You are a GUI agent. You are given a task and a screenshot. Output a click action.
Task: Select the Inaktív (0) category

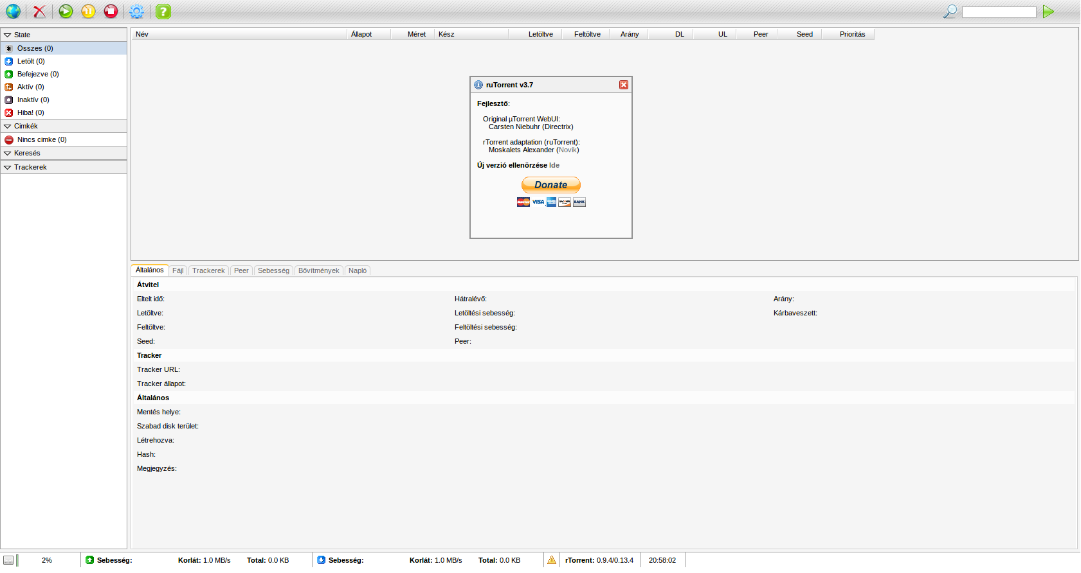click(x=64, y=100)
